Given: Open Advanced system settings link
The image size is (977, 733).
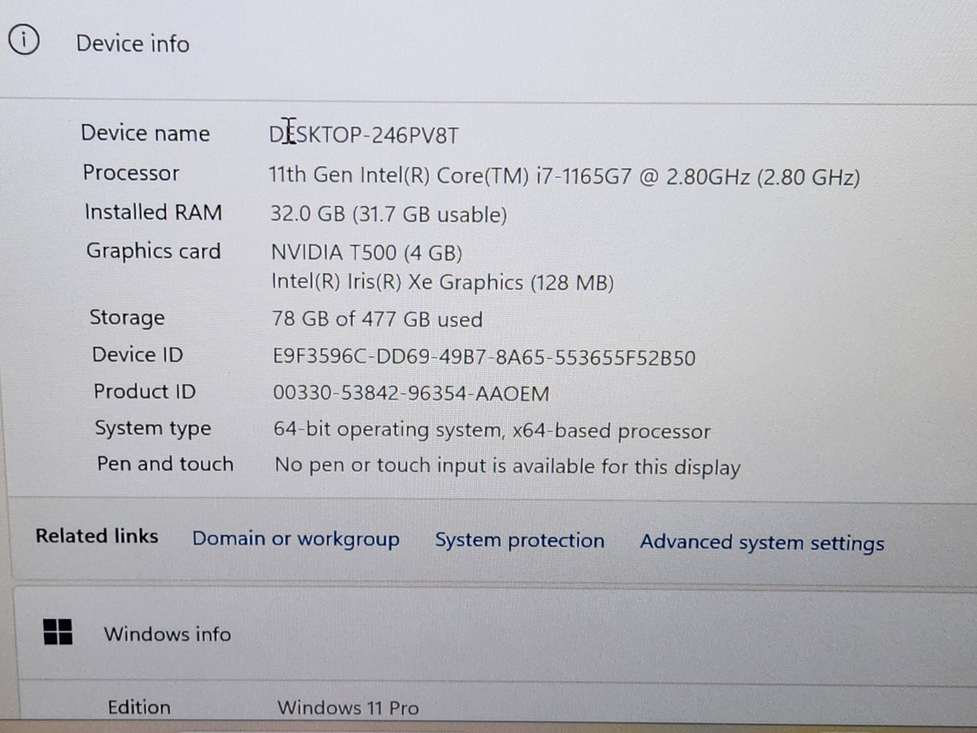Looking at the screenshot, I should [x=762, y=542].
